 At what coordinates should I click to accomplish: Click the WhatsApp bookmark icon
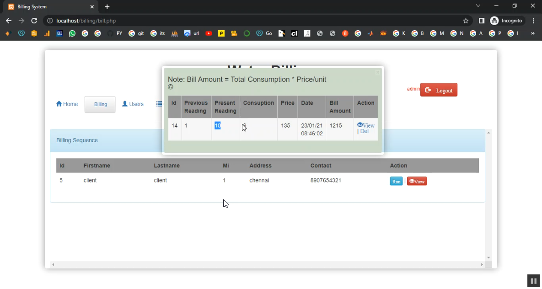(x=72, y=33)
